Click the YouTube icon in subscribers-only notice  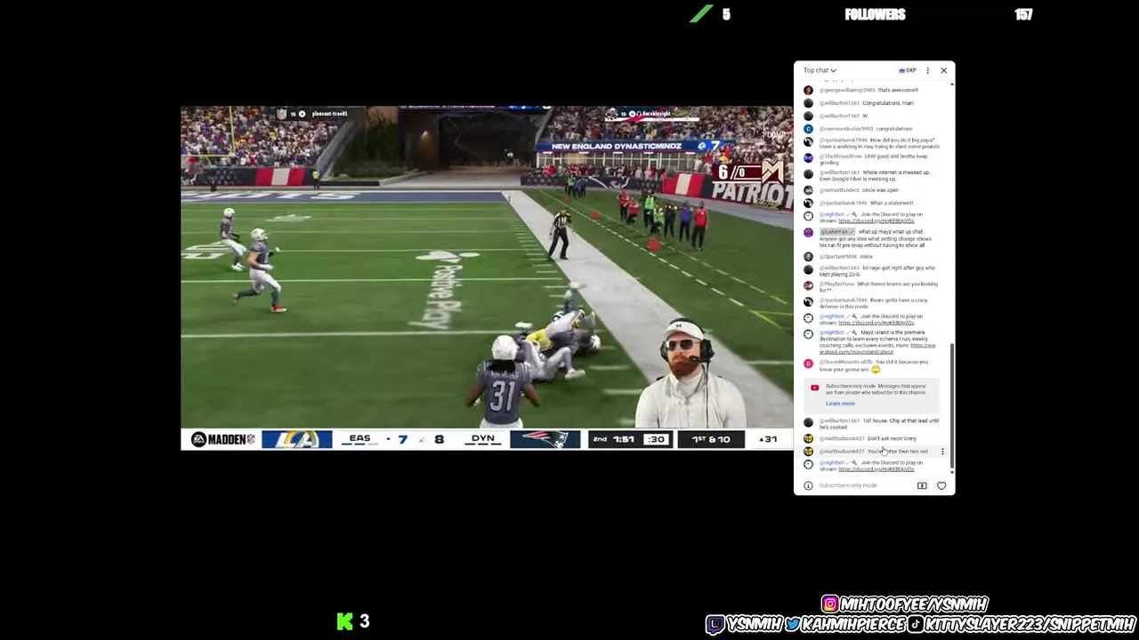pos(814,388)
